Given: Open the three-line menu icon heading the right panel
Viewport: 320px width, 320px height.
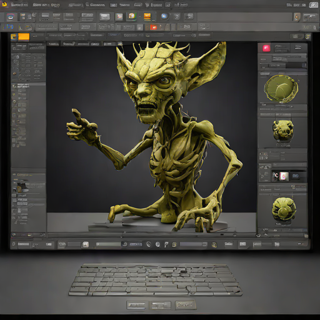Looking at the screenshot, I should point(298,47).
